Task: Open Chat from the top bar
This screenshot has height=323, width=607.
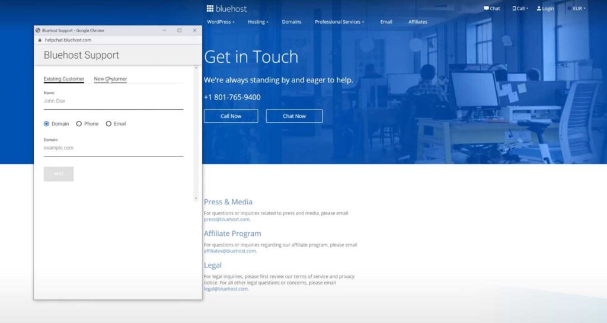Action: pyautogui.click(x=491, y=8)
